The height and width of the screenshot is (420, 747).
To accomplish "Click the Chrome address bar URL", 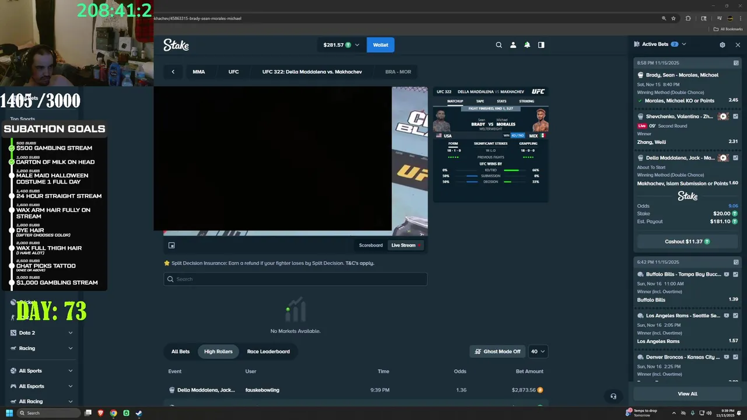I will point(197,18).
